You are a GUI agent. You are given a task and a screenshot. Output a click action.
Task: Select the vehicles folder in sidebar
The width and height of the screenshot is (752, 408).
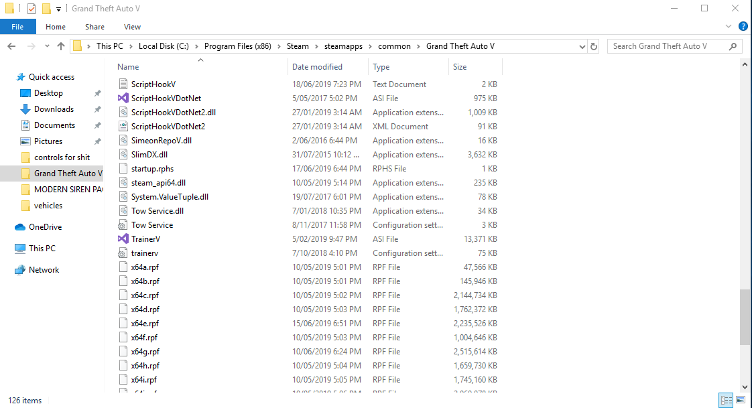42,205
